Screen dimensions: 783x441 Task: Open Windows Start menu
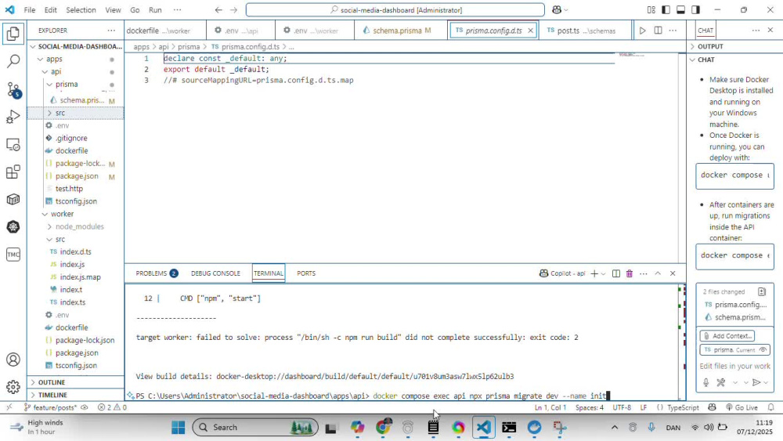(x=179, y=428)
